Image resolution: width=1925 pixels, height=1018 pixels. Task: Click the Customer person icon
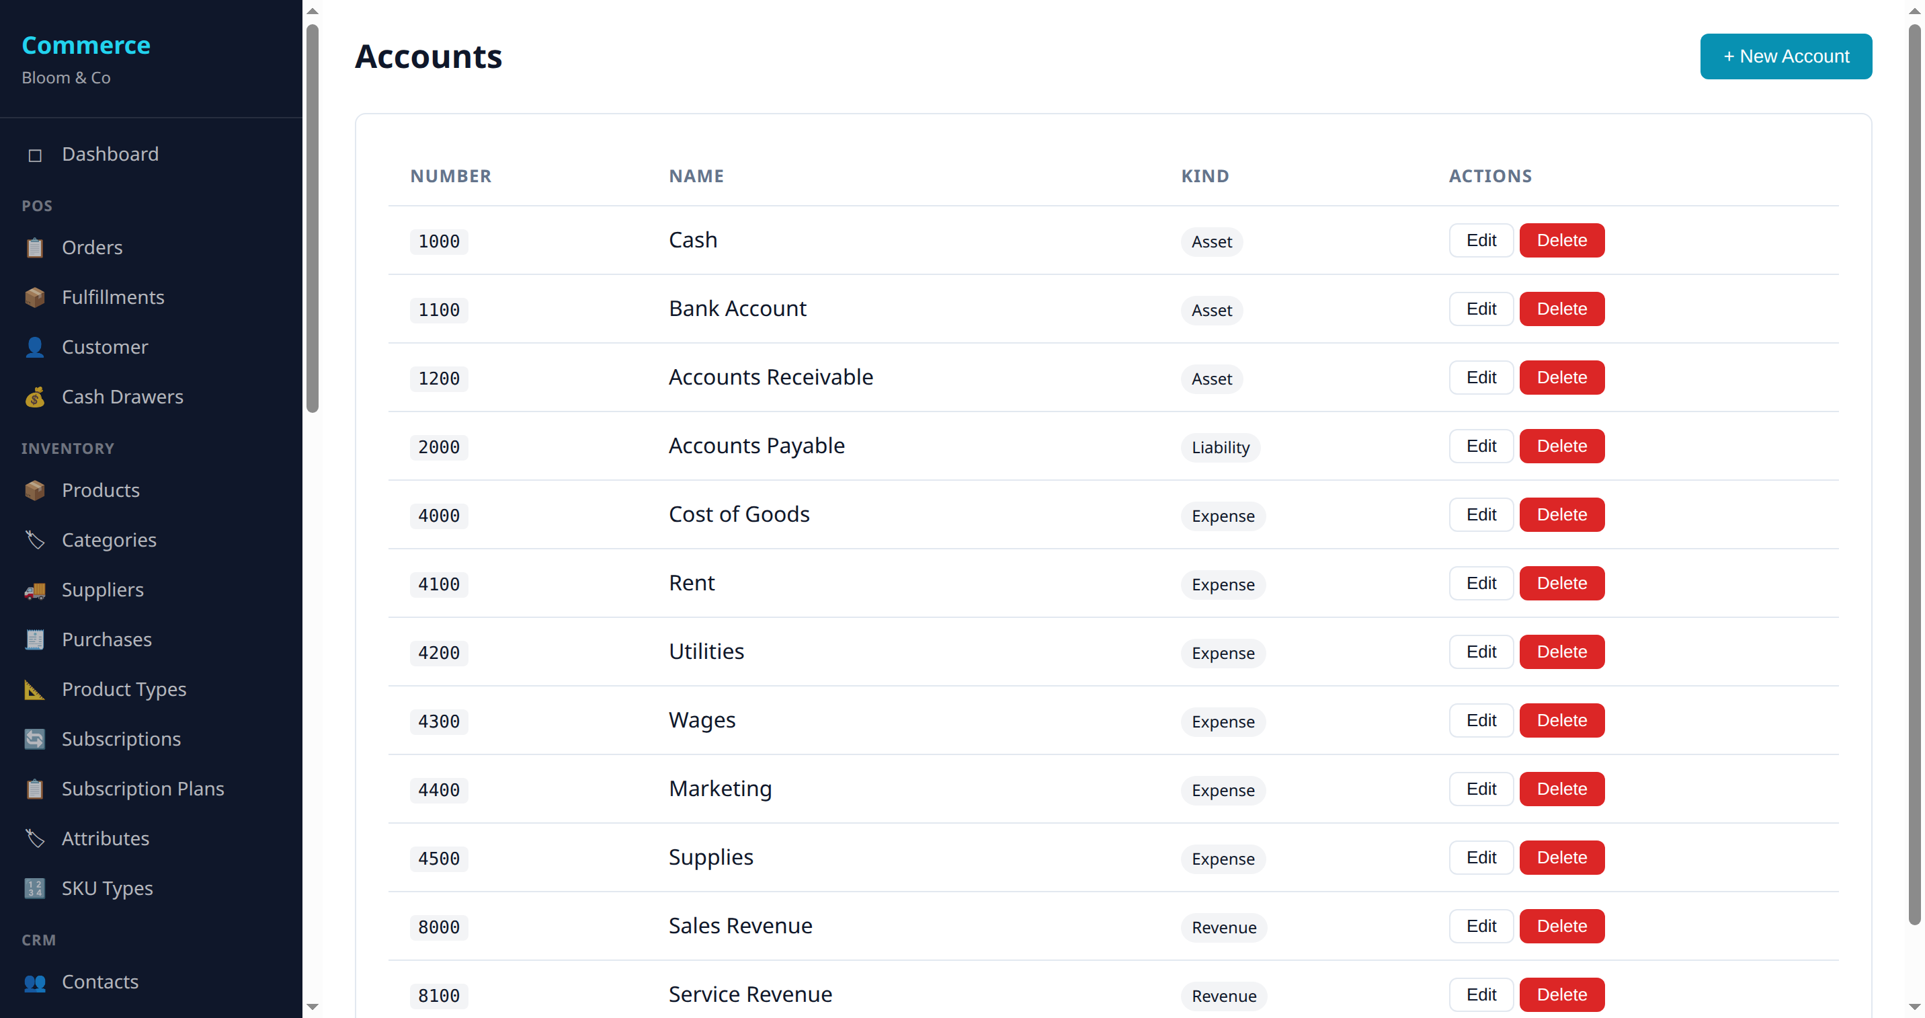point(34,347)
